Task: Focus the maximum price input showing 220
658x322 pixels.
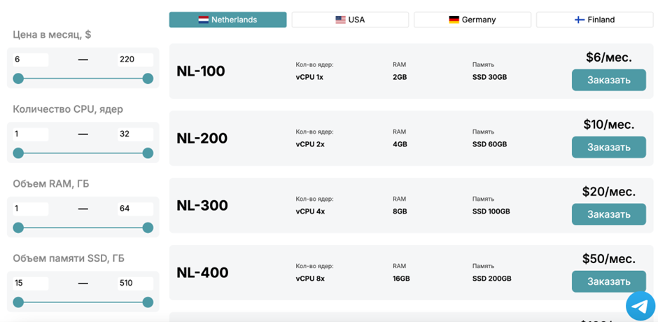Action: pos(134,59)
